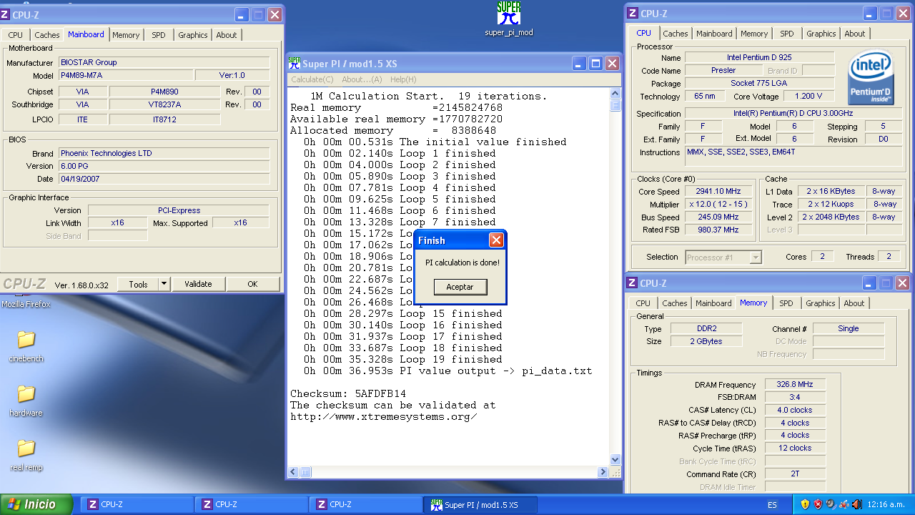Open the Calculate(C) menu
The width and height of the screenshot is (915, 515).
(312, 79)
